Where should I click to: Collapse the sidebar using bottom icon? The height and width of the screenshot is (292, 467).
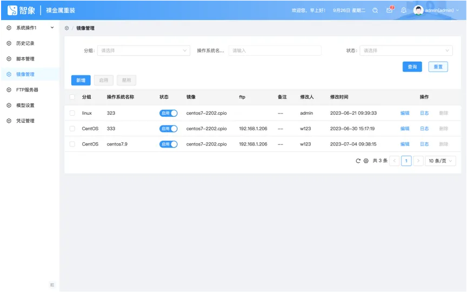(x=52, y=284)
